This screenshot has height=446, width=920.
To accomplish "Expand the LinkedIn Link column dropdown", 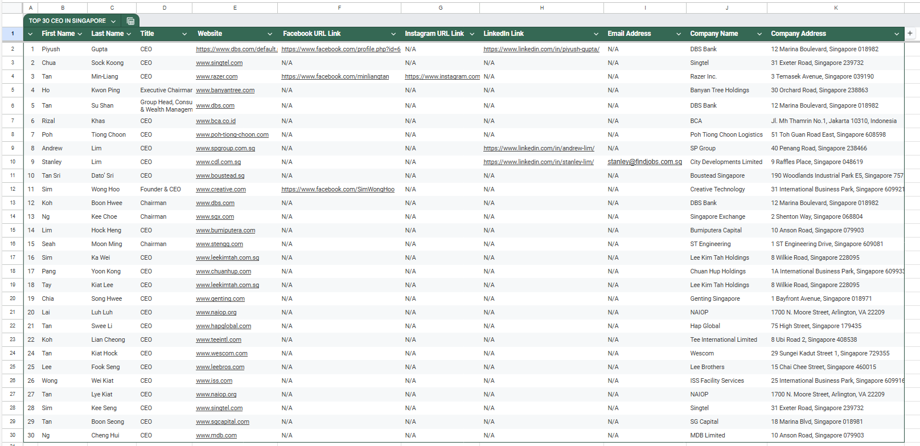I will (596, 34).
